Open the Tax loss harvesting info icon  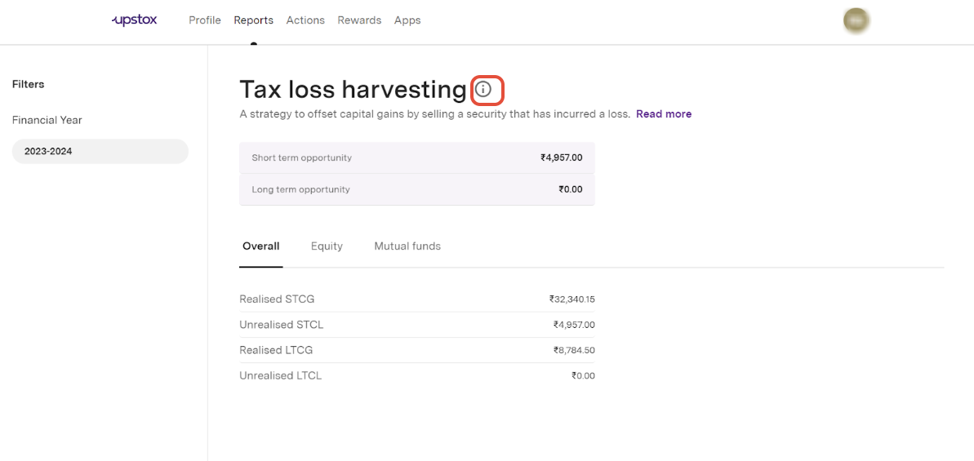pos(483,89)
